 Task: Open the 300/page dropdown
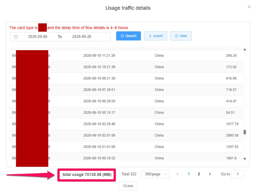pyautogui.click(x=155, y=174)
